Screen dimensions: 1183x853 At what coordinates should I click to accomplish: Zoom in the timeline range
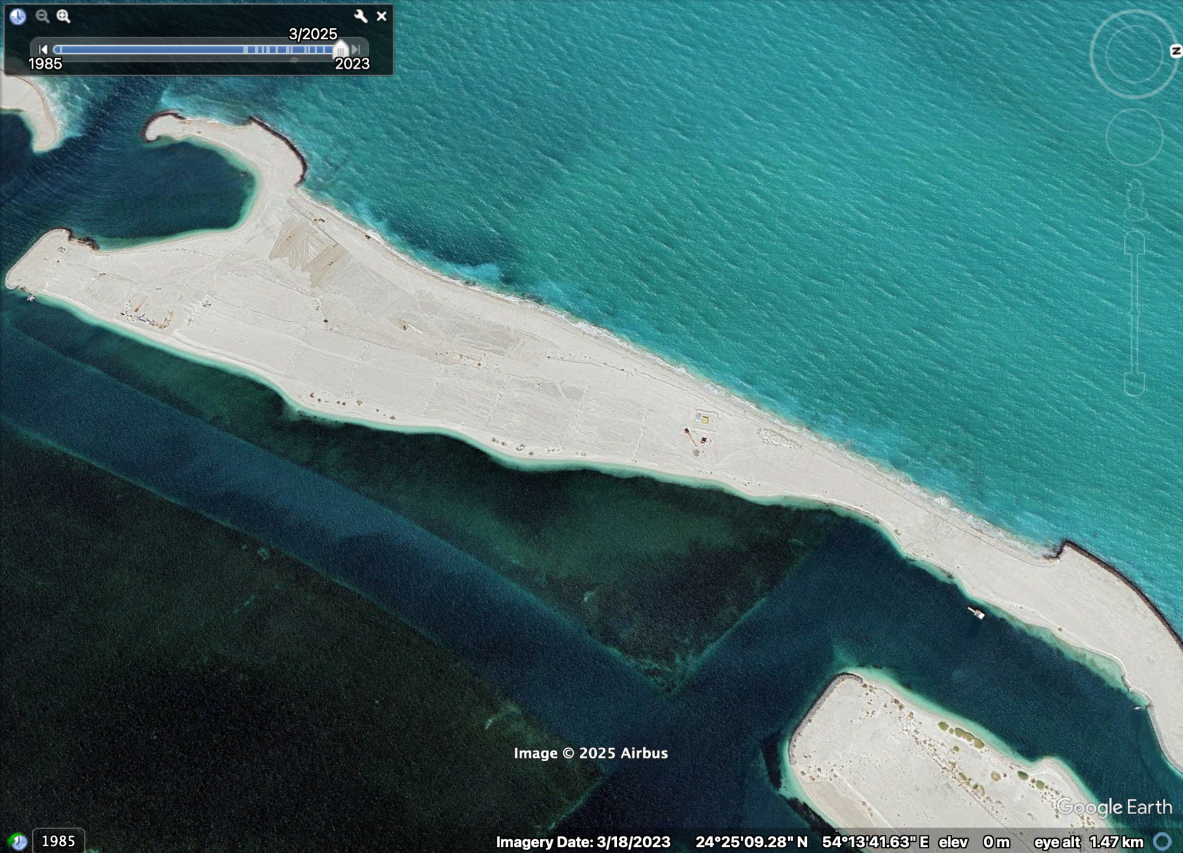click(64, 16)
